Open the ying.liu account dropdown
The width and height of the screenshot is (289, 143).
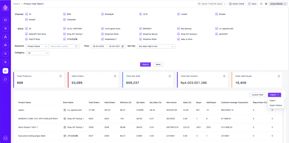[x=278, y=4]
